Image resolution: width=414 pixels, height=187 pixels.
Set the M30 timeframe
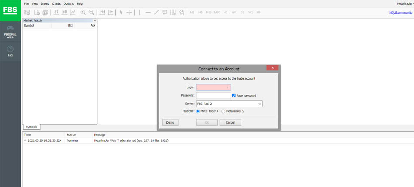[217, 12]
